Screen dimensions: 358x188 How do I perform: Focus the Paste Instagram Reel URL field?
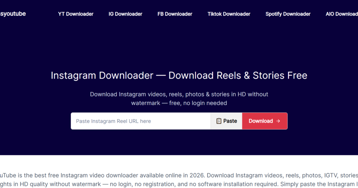141,121
